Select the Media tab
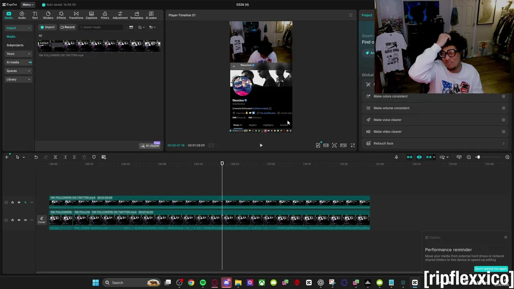Image resolution: width=514 pixels, height=289 pixels. click(9, 15)
